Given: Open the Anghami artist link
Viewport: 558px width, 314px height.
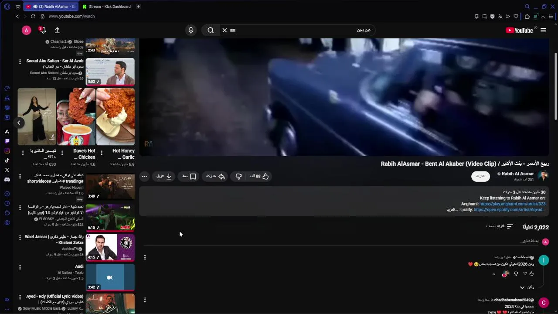Looking at the screenshot, I should tap(512, 204).
